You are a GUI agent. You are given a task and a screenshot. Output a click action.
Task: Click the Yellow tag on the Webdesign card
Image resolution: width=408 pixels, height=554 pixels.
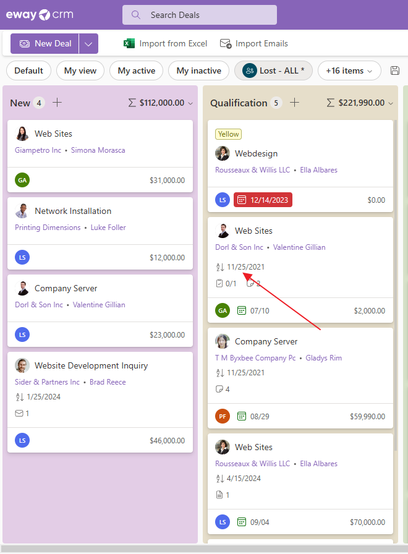click(x=228, y=134)
